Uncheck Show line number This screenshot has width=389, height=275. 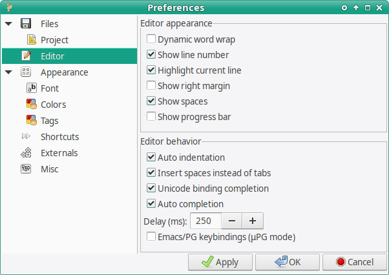coord(151,54)
